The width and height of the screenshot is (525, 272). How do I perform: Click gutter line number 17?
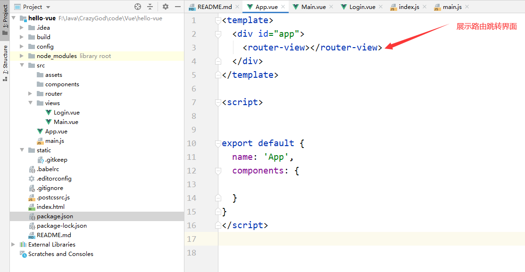(192, 239)
